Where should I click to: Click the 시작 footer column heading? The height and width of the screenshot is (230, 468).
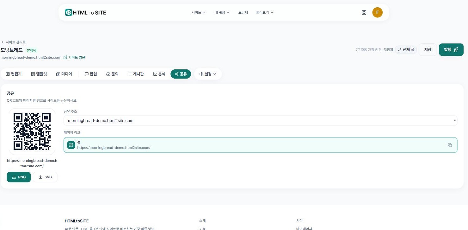299,220
